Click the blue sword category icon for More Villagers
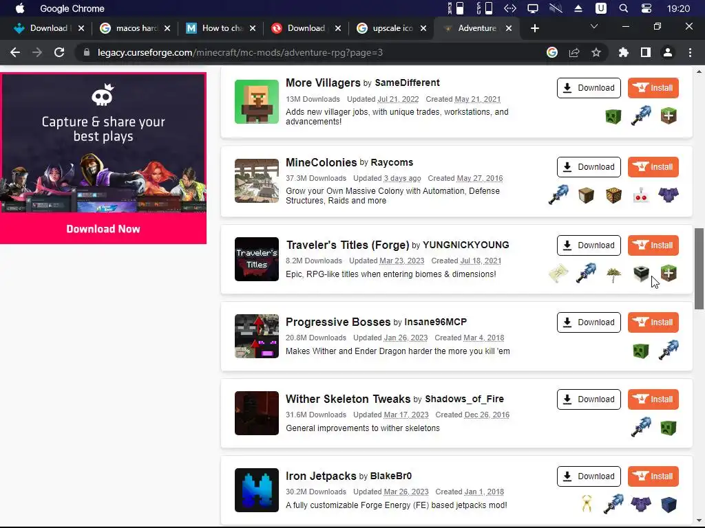The image size is (705, 528). tap(641, 115)
